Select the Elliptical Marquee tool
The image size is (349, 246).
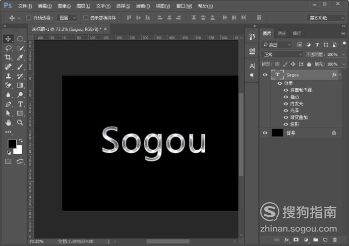pyautogui.click(x=20, y=39)
